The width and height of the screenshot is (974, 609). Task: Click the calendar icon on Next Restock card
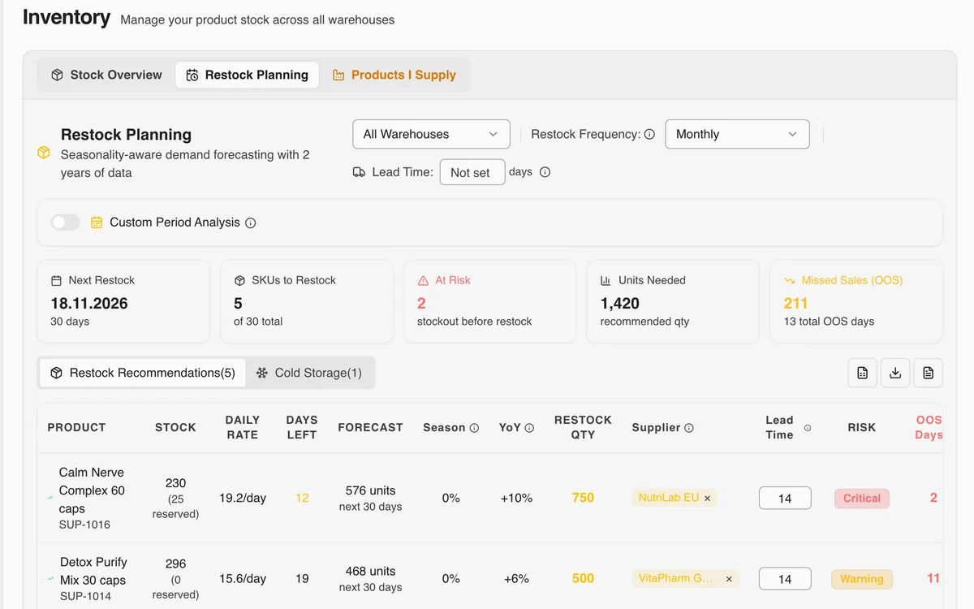(x=56, y=280)
